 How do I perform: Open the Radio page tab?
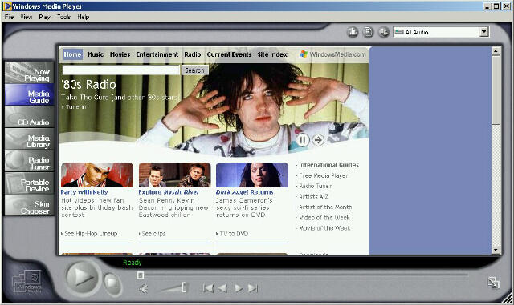click(x=193, y=54)
